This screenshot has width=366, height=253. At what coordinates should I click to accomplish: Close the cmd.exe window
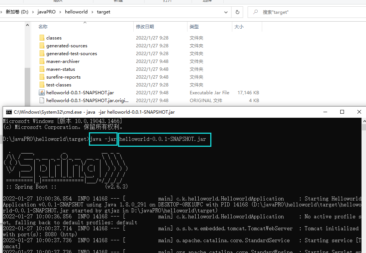point(359,112)
